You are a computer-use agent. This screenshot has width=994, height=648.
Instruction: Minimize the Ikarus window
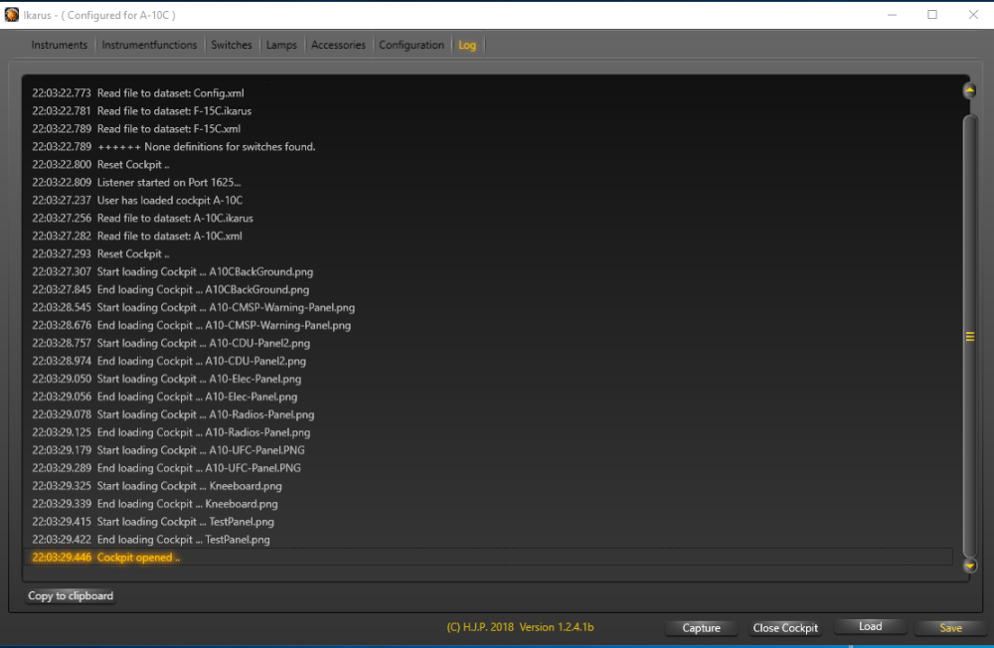(892, 15)
